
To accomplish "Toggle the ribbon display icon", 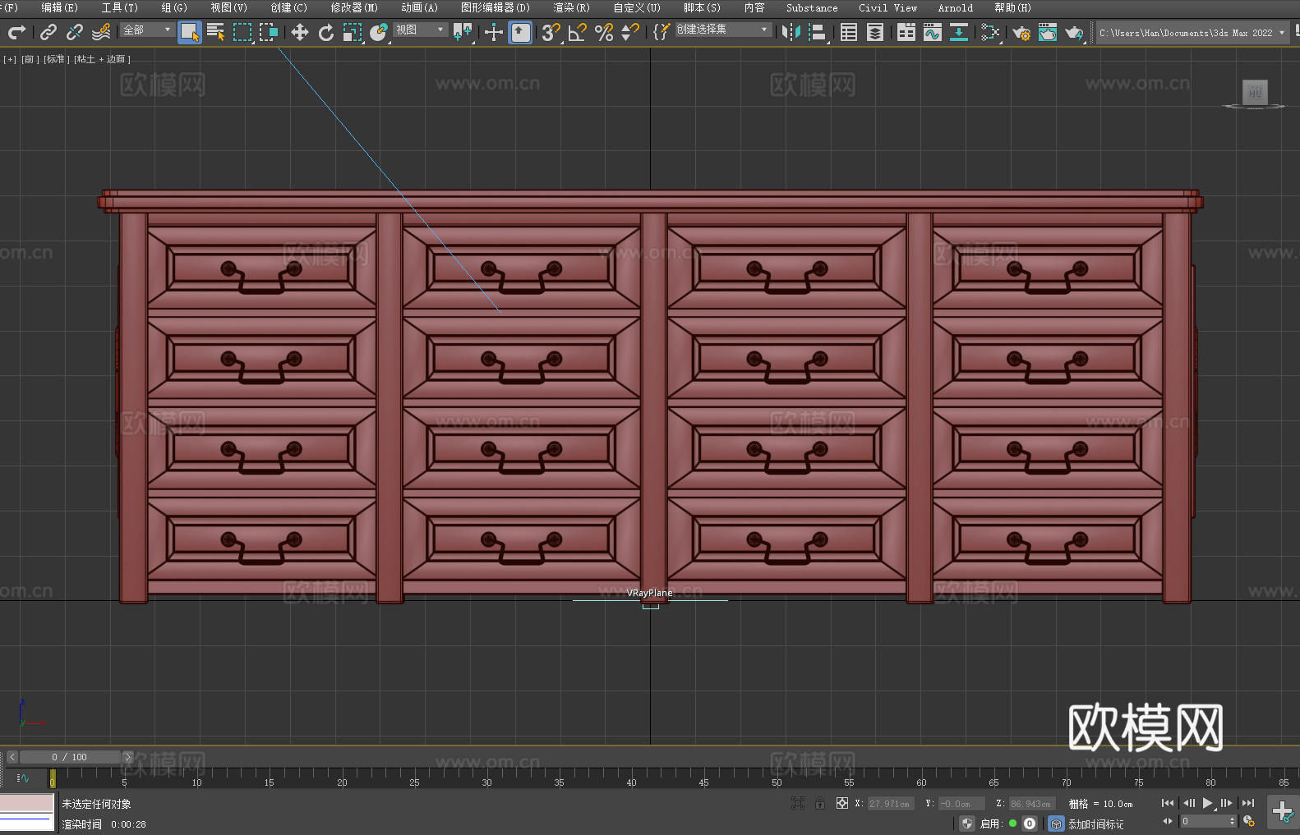I will tap(906, 32).
